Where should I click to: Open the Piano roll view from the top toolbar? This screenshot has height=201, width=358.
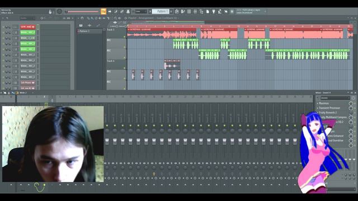point(183,11)
